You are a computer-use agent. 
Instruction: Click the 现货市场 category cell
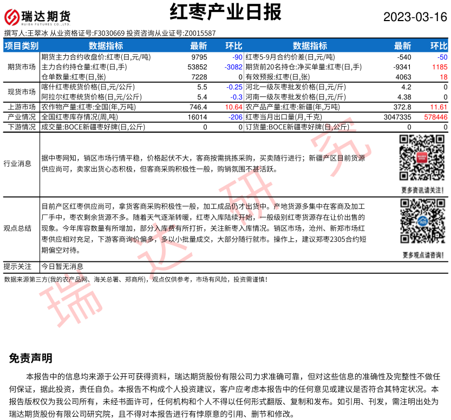click(22, 91)
